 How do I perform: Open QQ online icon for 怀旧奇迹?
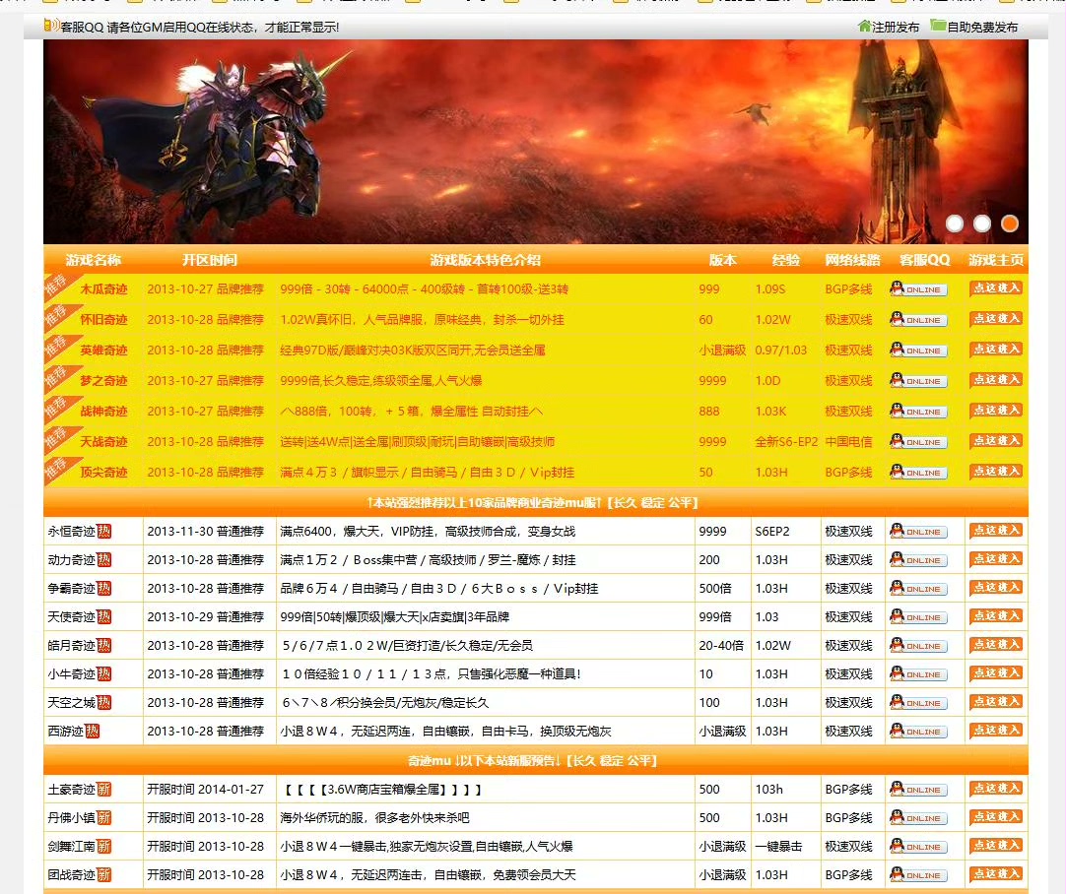click(918, 319)
